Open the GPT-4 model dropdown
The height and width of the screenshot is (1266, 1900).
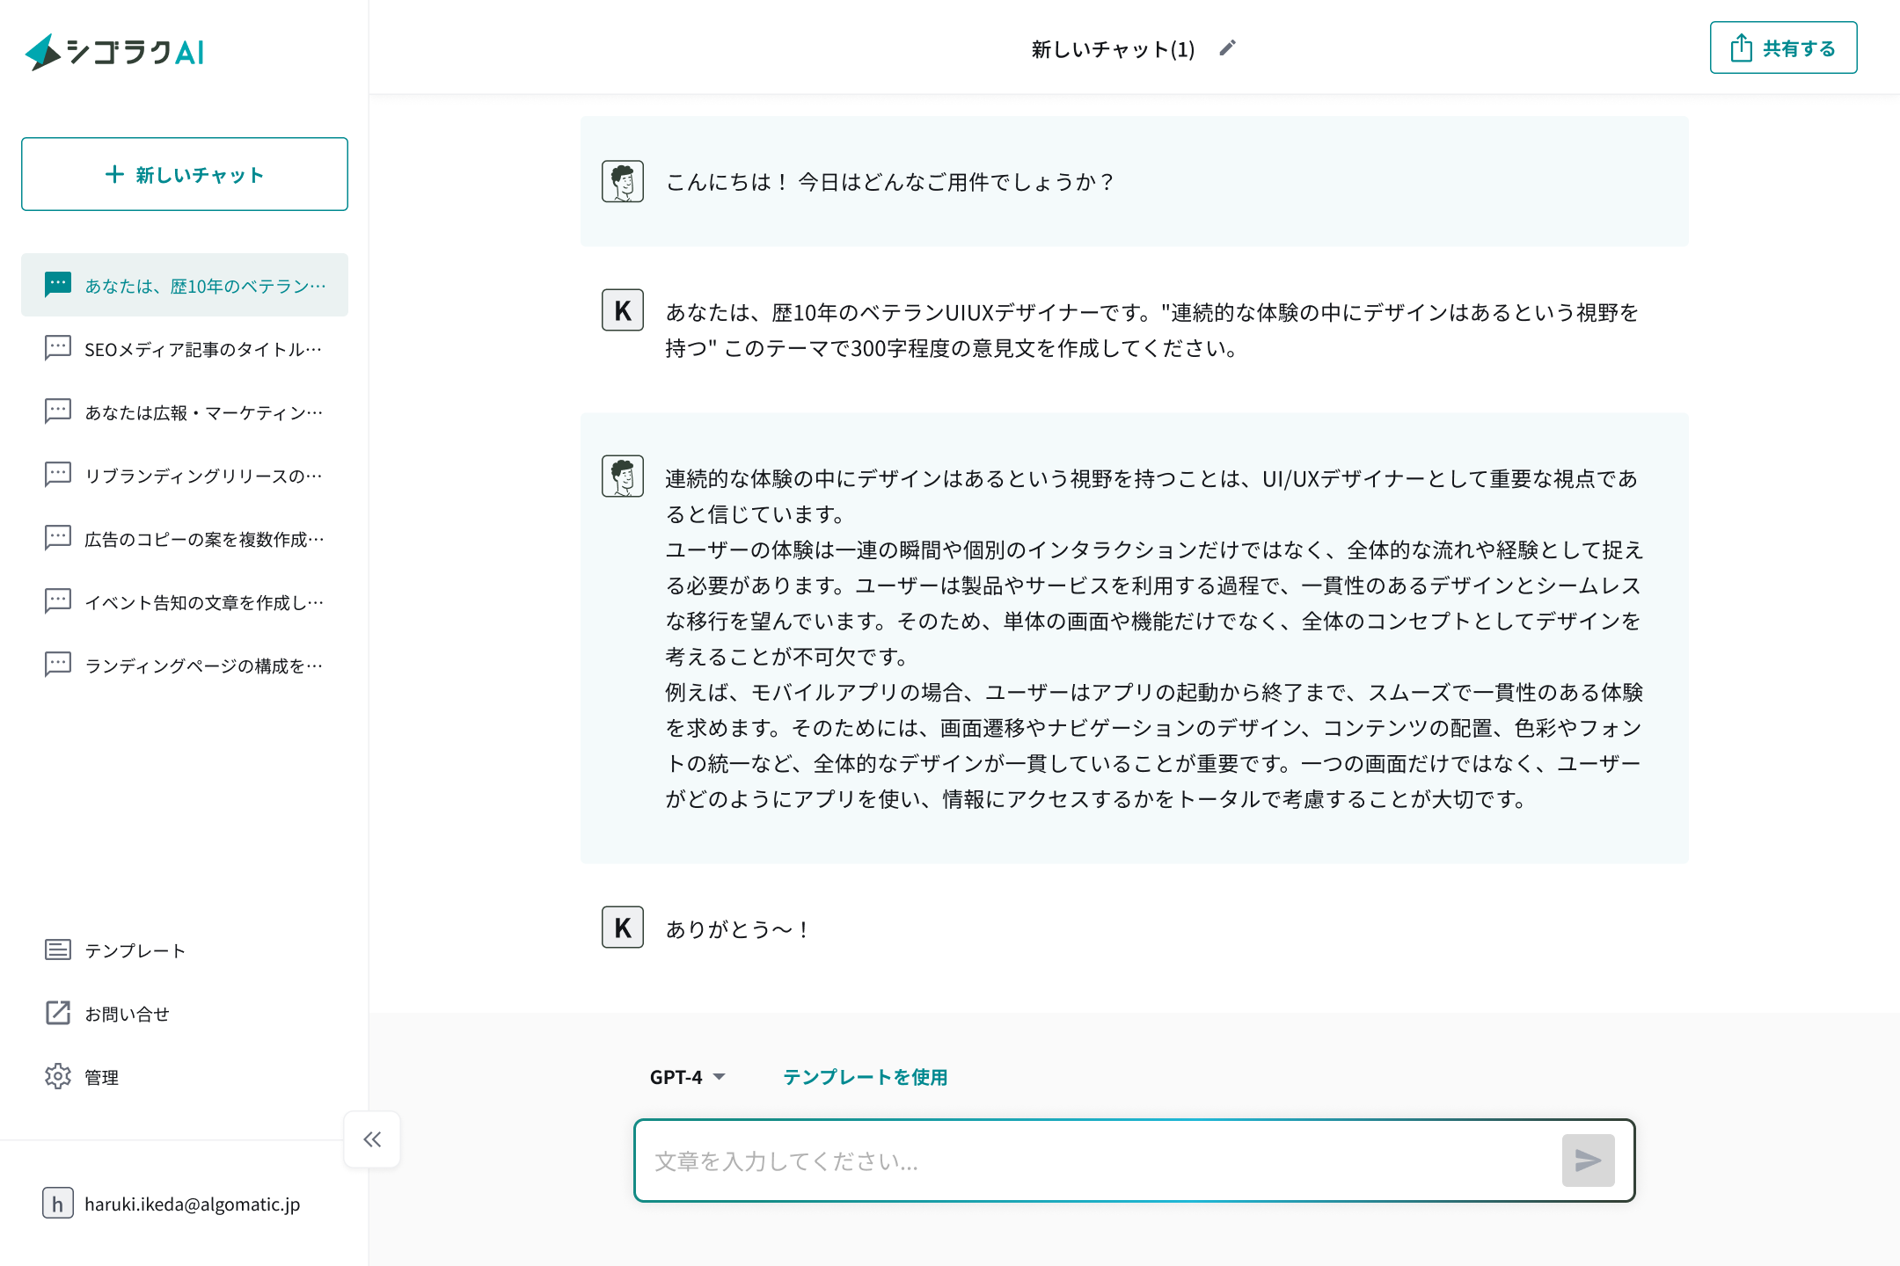[687, 1077]
